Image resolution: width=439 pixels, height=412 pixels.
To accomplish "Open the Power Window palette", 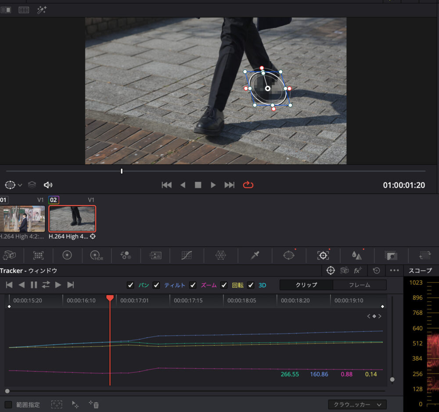I will point(288,255).
